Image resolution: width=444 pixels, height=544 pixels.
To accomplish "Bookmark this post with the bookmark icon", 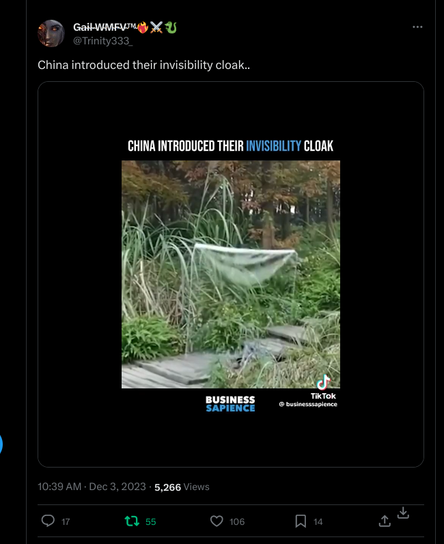I will pyautogui.click(x=301, y=521).
